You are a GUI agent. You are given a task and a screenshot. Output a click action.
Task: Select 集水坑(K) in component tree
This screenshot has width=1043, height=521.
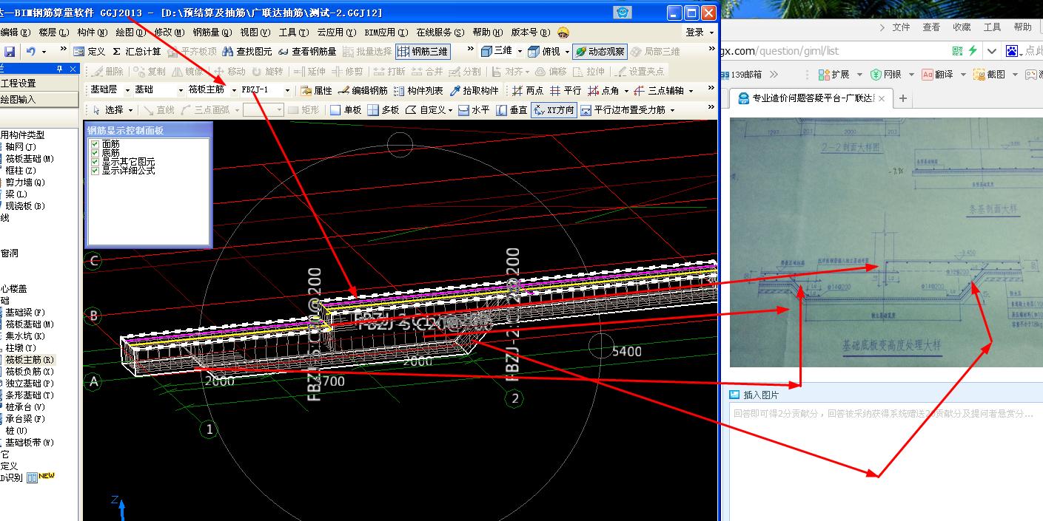coord(25,336)
